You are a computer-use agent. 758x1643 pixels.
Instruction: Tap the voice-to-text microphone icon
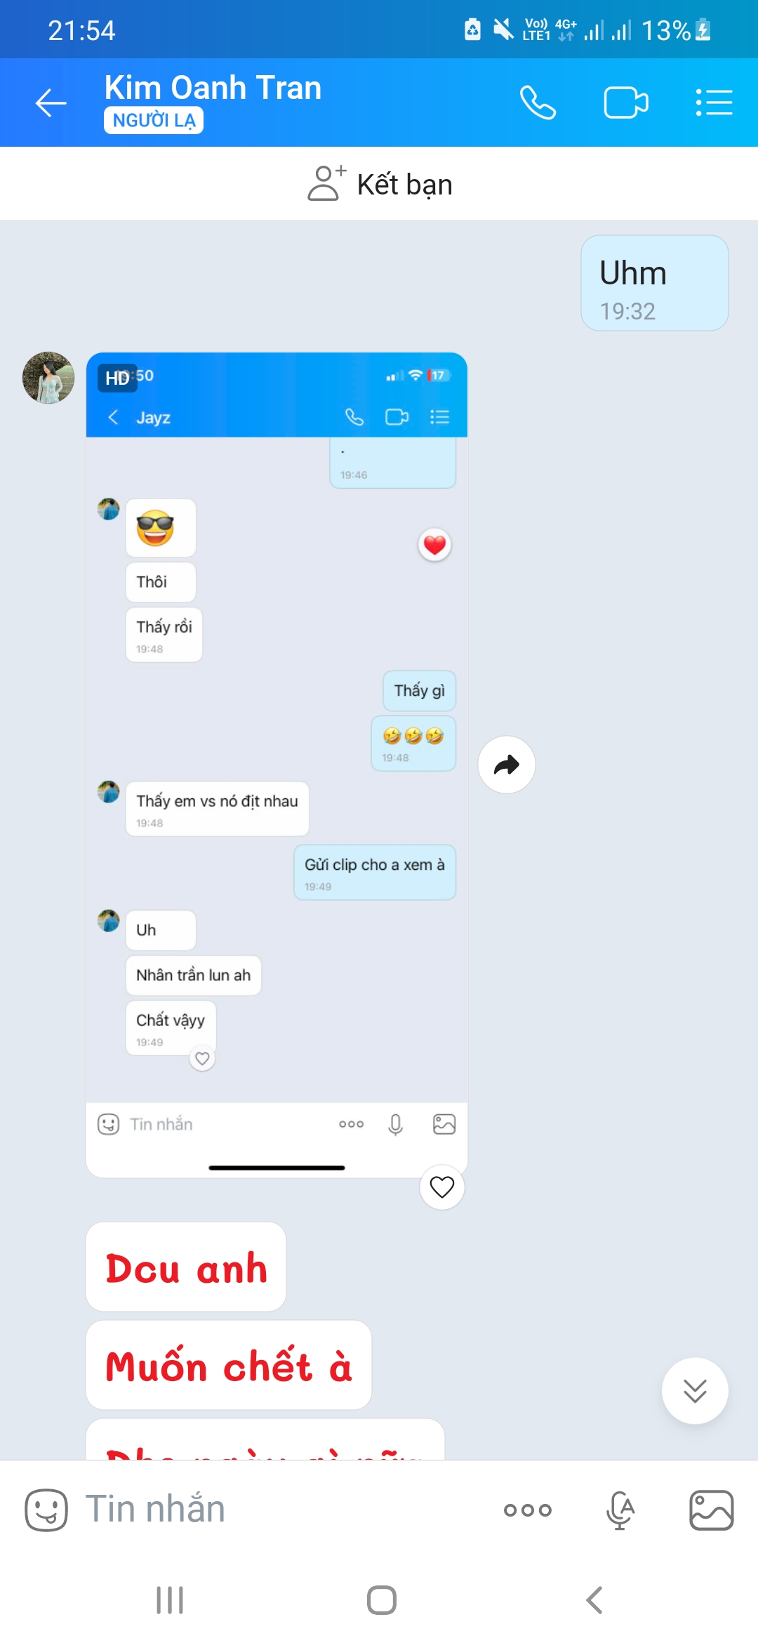620,1510
